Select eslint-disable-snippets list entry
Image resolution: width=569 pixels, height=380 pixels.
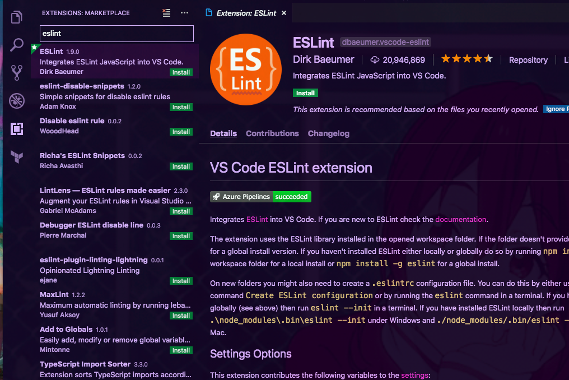pos(115,96)
